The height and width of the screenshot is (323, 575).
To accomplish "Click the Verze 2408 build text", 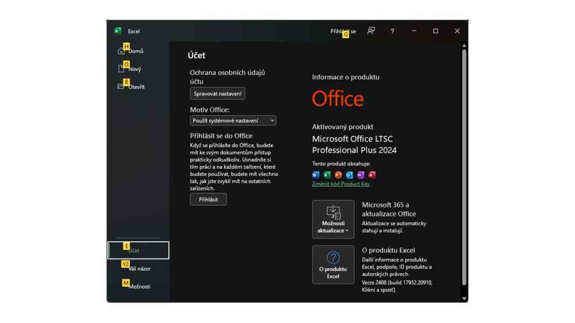I will click(397, 286).
